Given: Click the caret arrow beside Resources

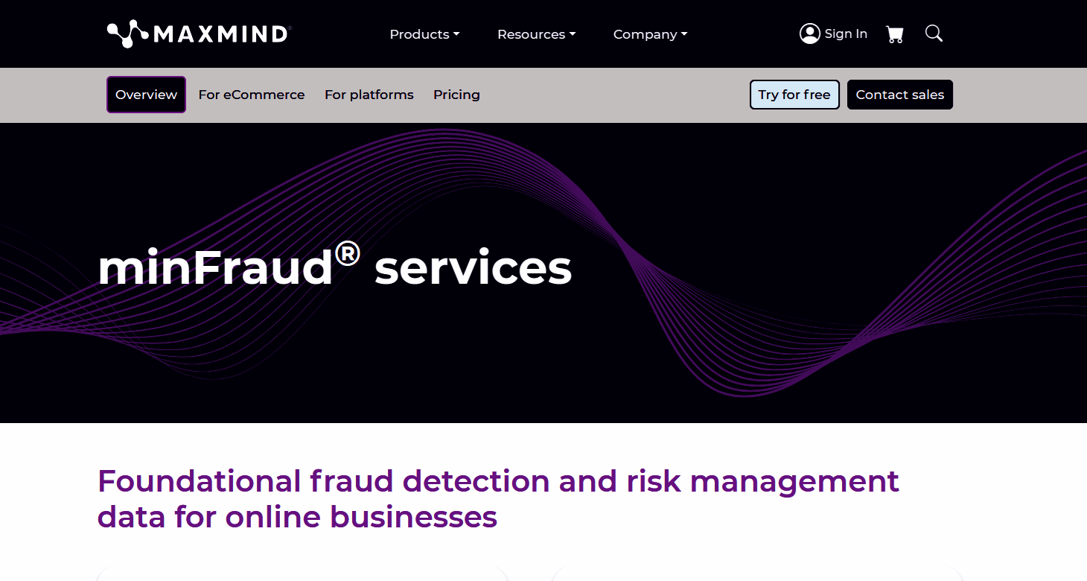Looking at the screenshot, I should coord(573,34).
